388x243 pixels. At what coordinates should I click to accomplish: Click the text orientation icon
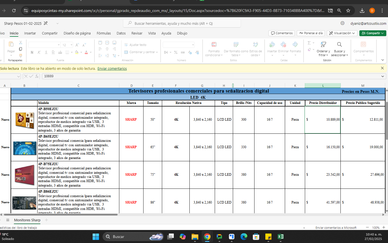pos(114,56)
